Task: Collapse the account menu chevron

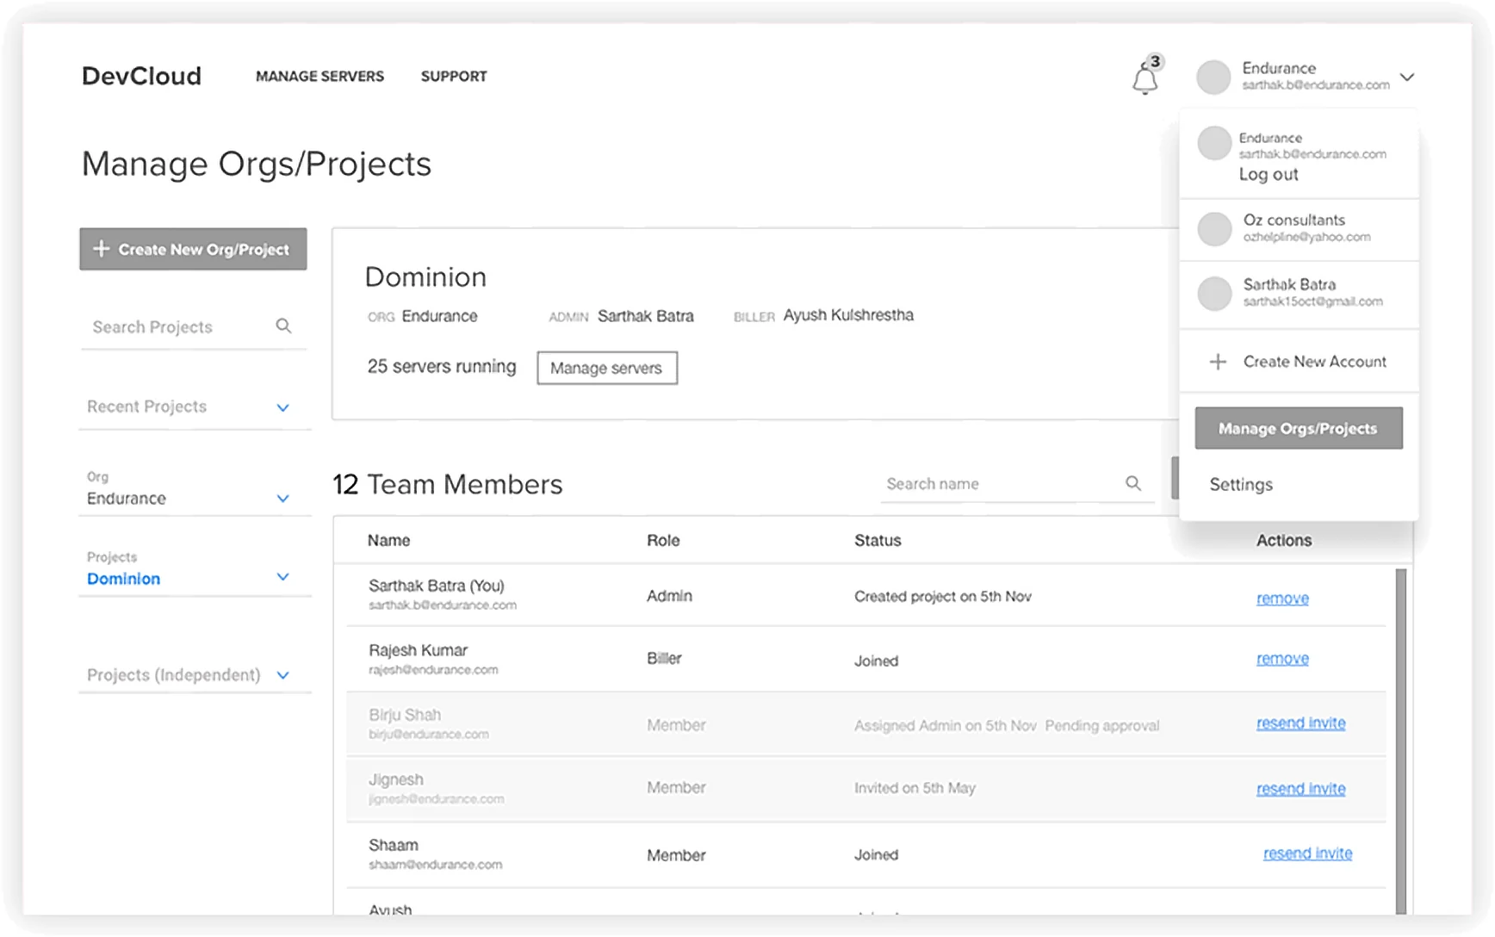Action: coord(1407,77)
